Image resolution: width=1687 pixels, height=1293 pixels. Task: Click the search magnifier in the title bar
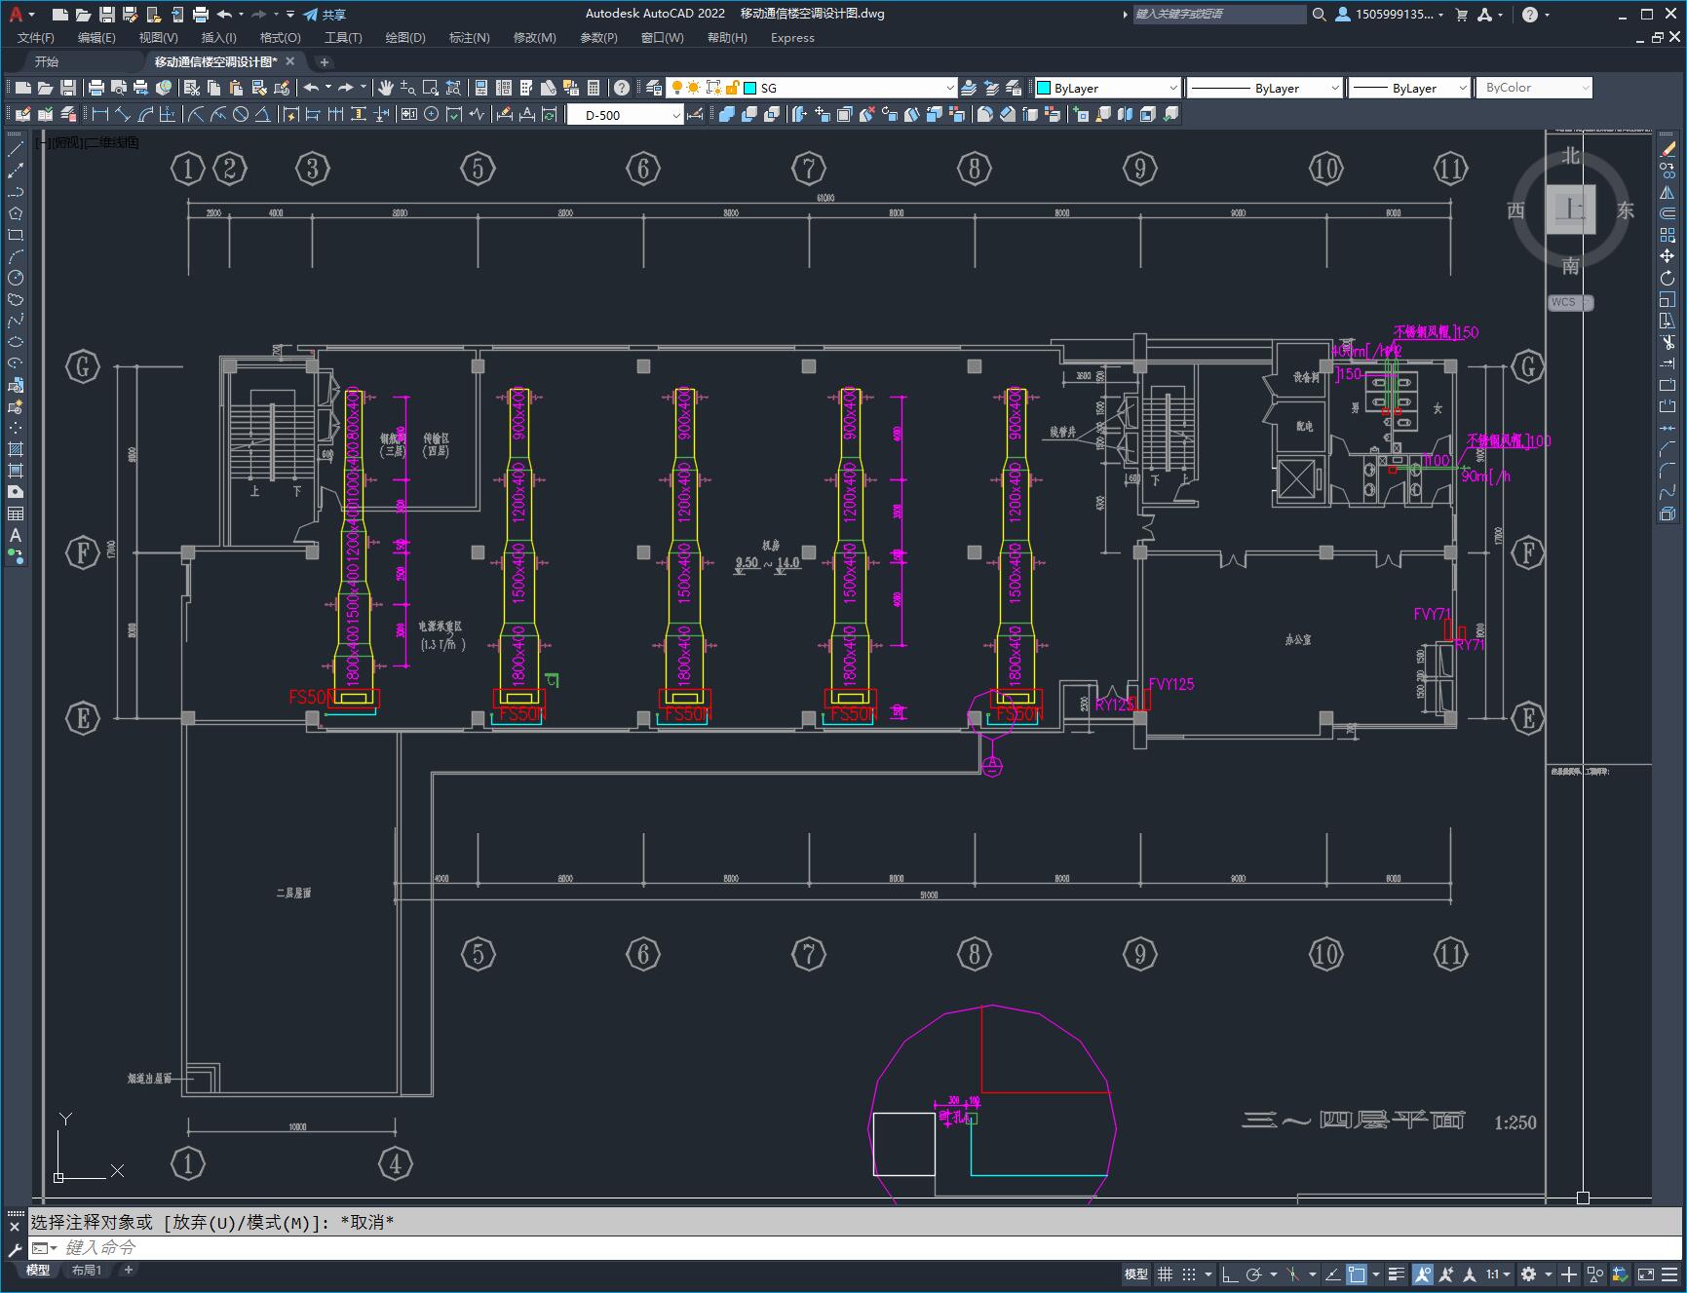pos(1319,14)
